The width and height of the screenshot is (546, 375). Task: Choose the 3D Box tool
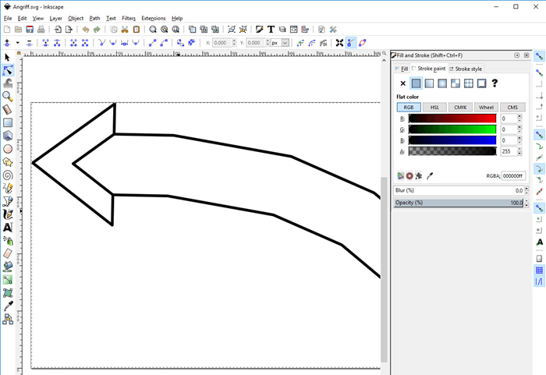[x=8, y=136]
